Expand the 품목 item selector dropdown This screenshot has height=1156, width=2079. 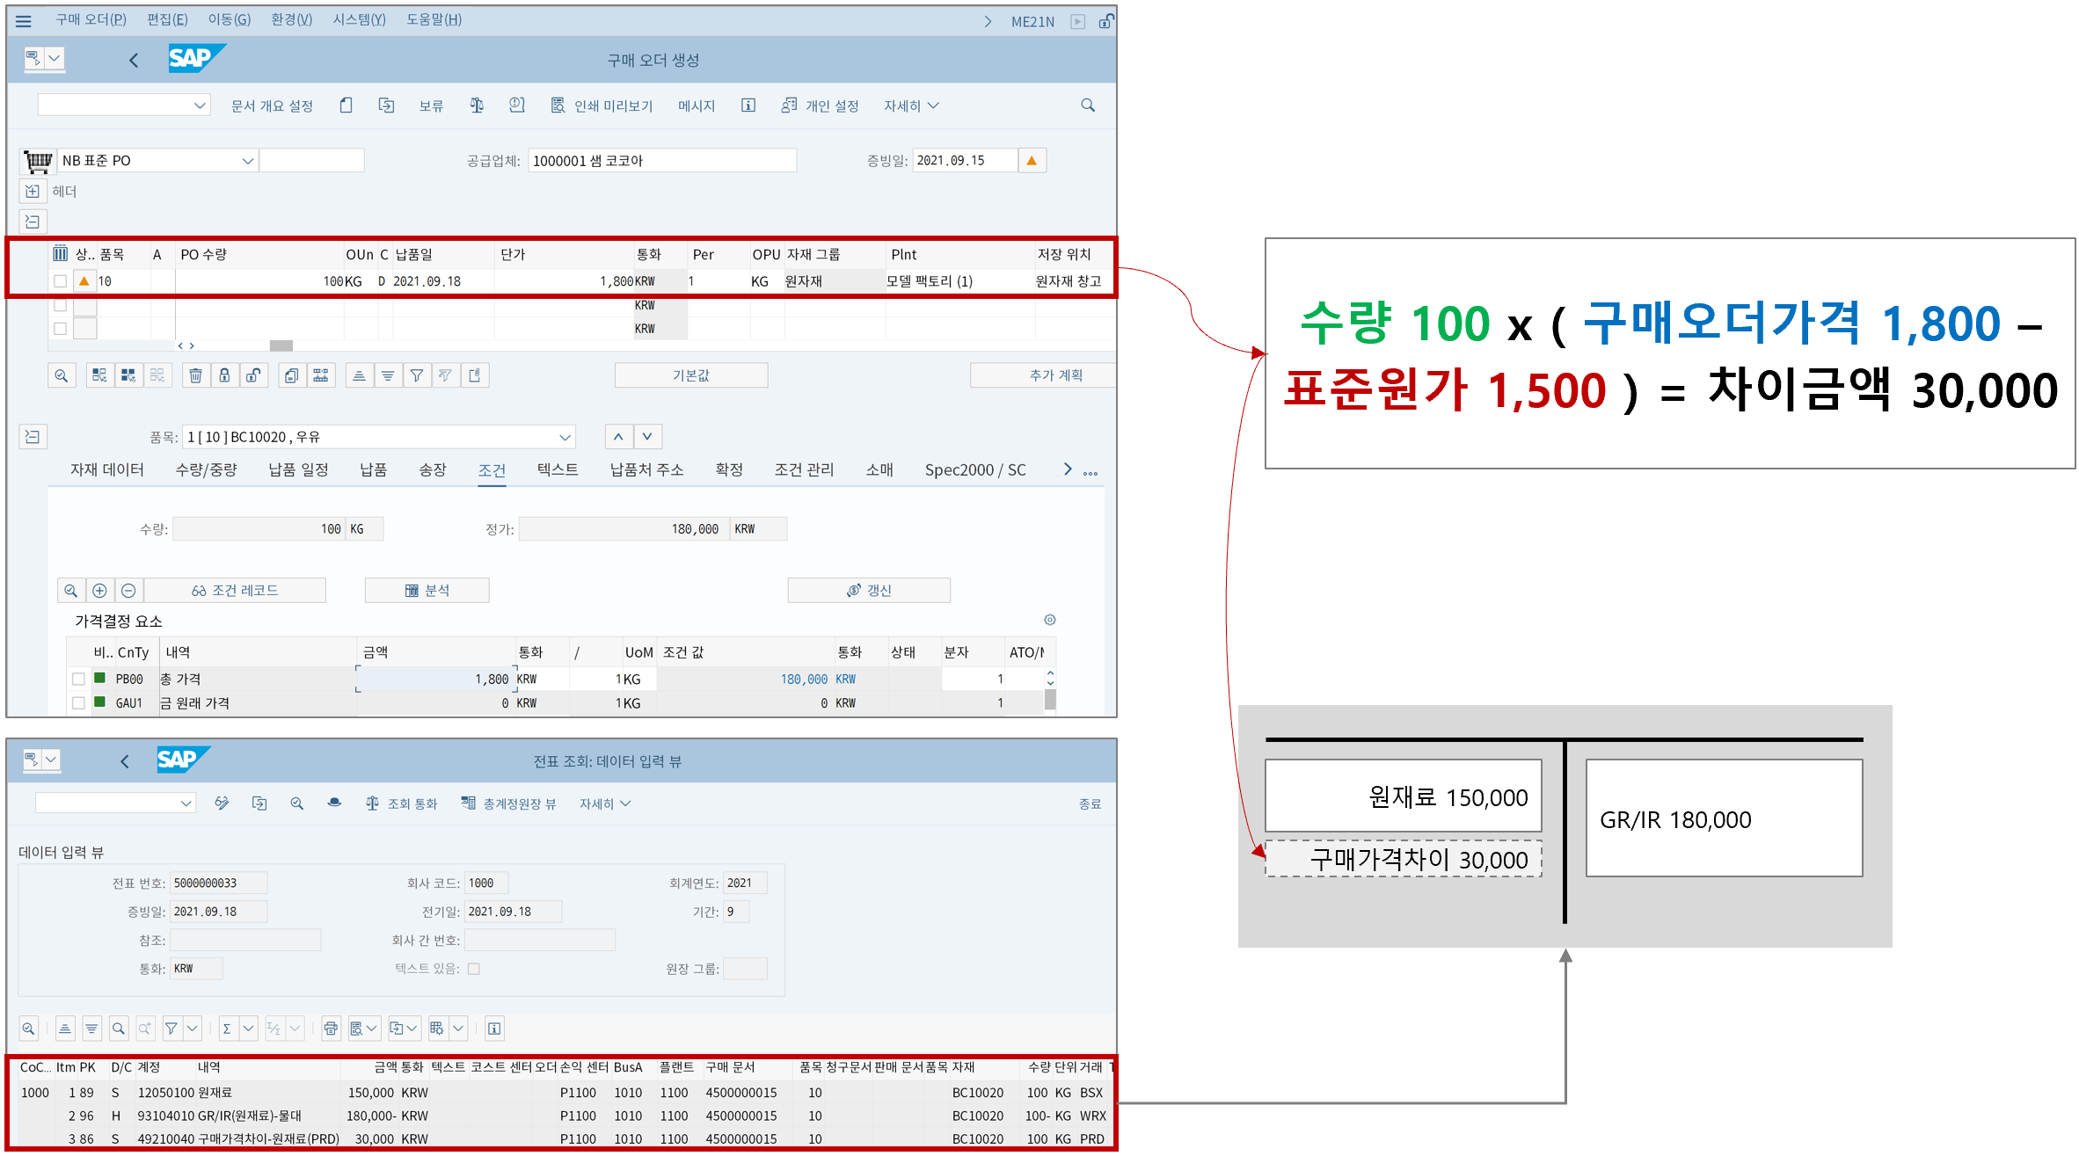[565, 437]
